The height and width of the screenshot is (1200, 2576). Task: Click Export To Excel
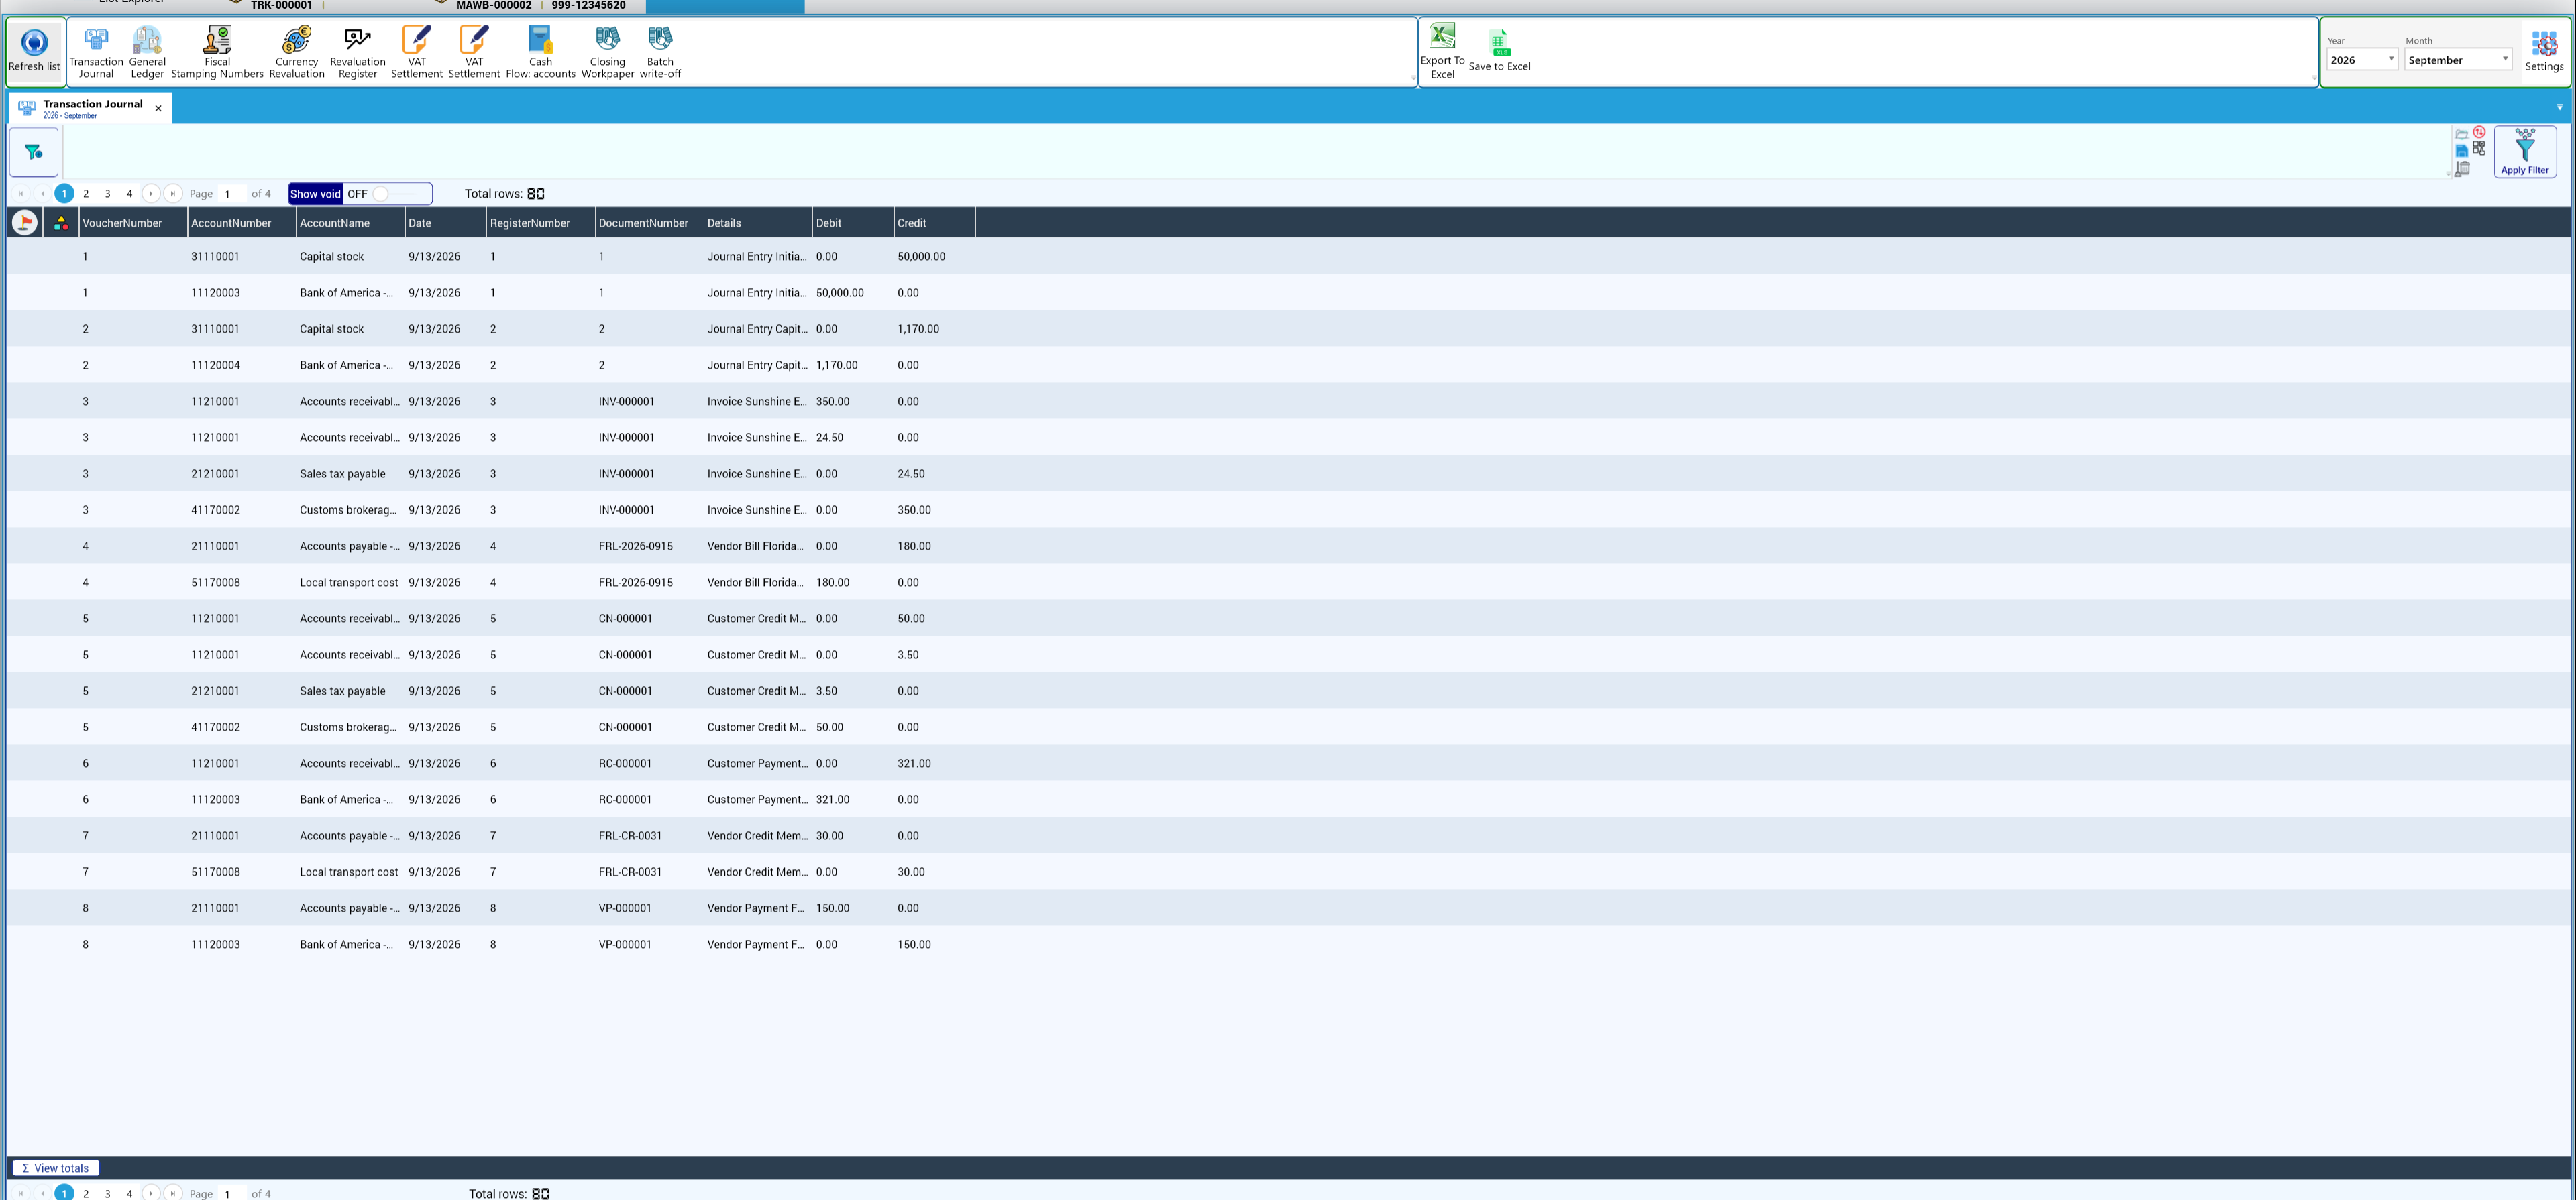(x=1442, y=52)
